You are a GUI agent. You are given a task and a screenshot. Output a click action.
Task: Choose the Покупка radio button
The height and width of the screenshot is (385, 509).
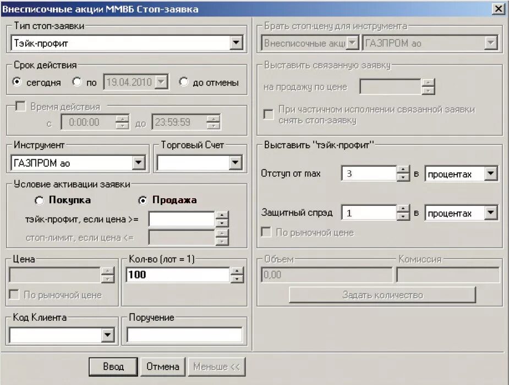[x=39, y=200]
